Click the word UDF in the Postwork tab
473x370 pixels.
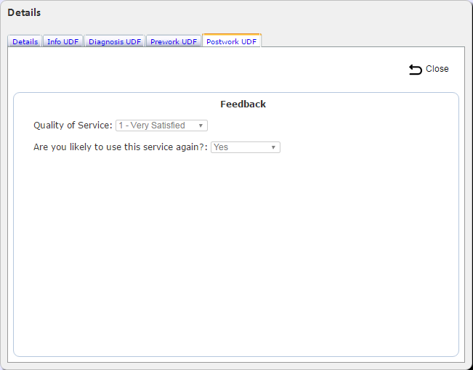(248, 41)
